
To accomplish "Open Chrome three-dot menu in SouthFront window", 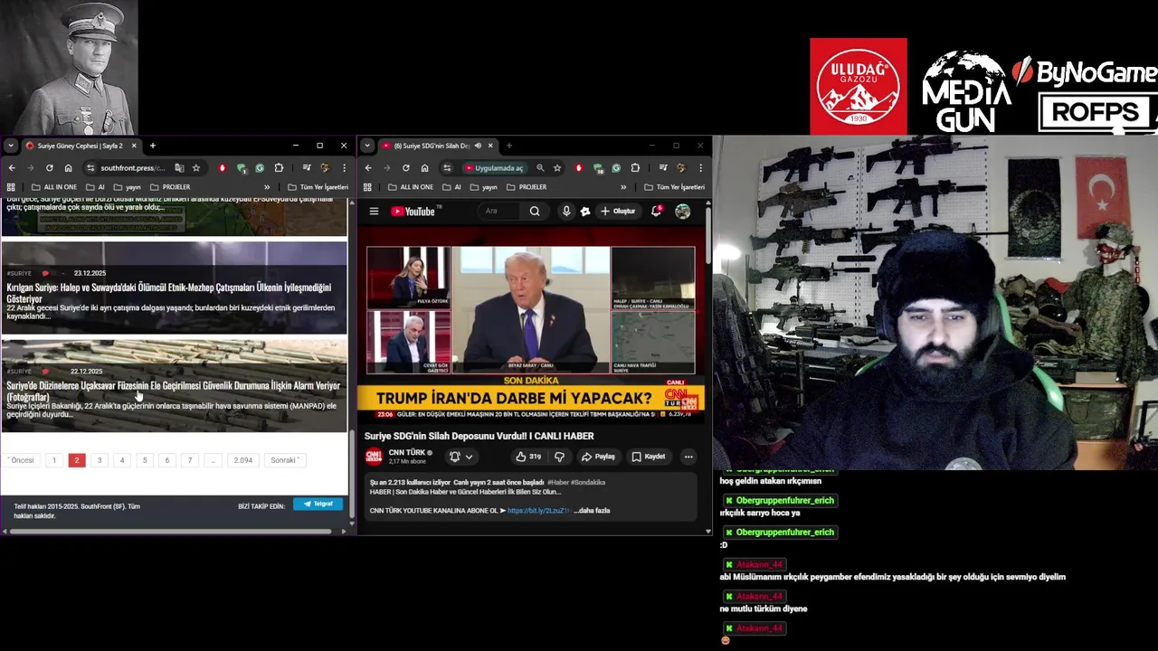I will pyautogui.click(x=344, y=168).
